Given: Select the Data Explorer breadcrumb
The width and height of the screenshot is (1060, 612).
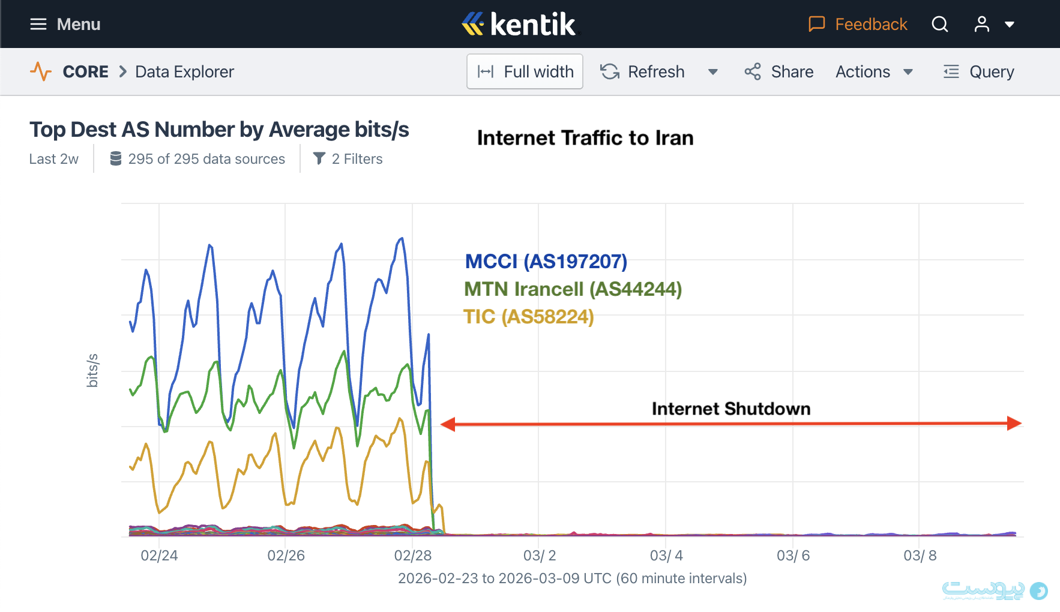Looking at the screenshot, I should point(184,71).
